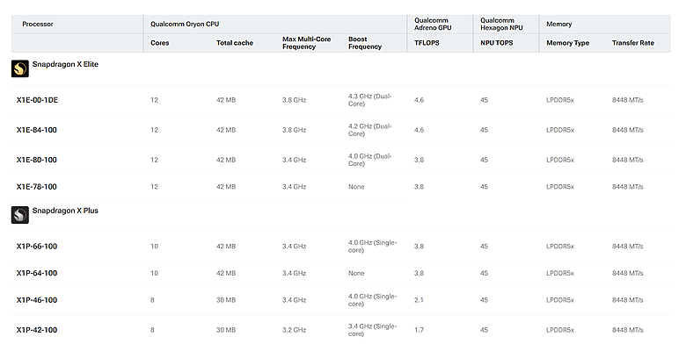Click the LPDDR5x value for X1P-64-100
This screenshot has height=351, width=686.
click(x=560, y=273)
